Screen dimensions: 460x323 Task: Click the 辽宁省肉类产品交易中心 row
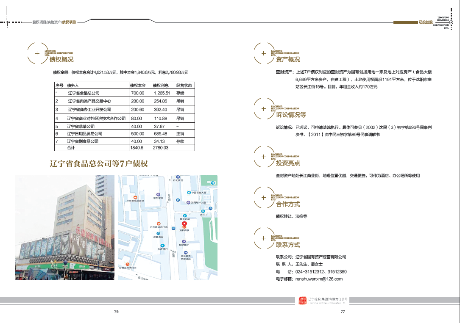(x=124, y=101)
